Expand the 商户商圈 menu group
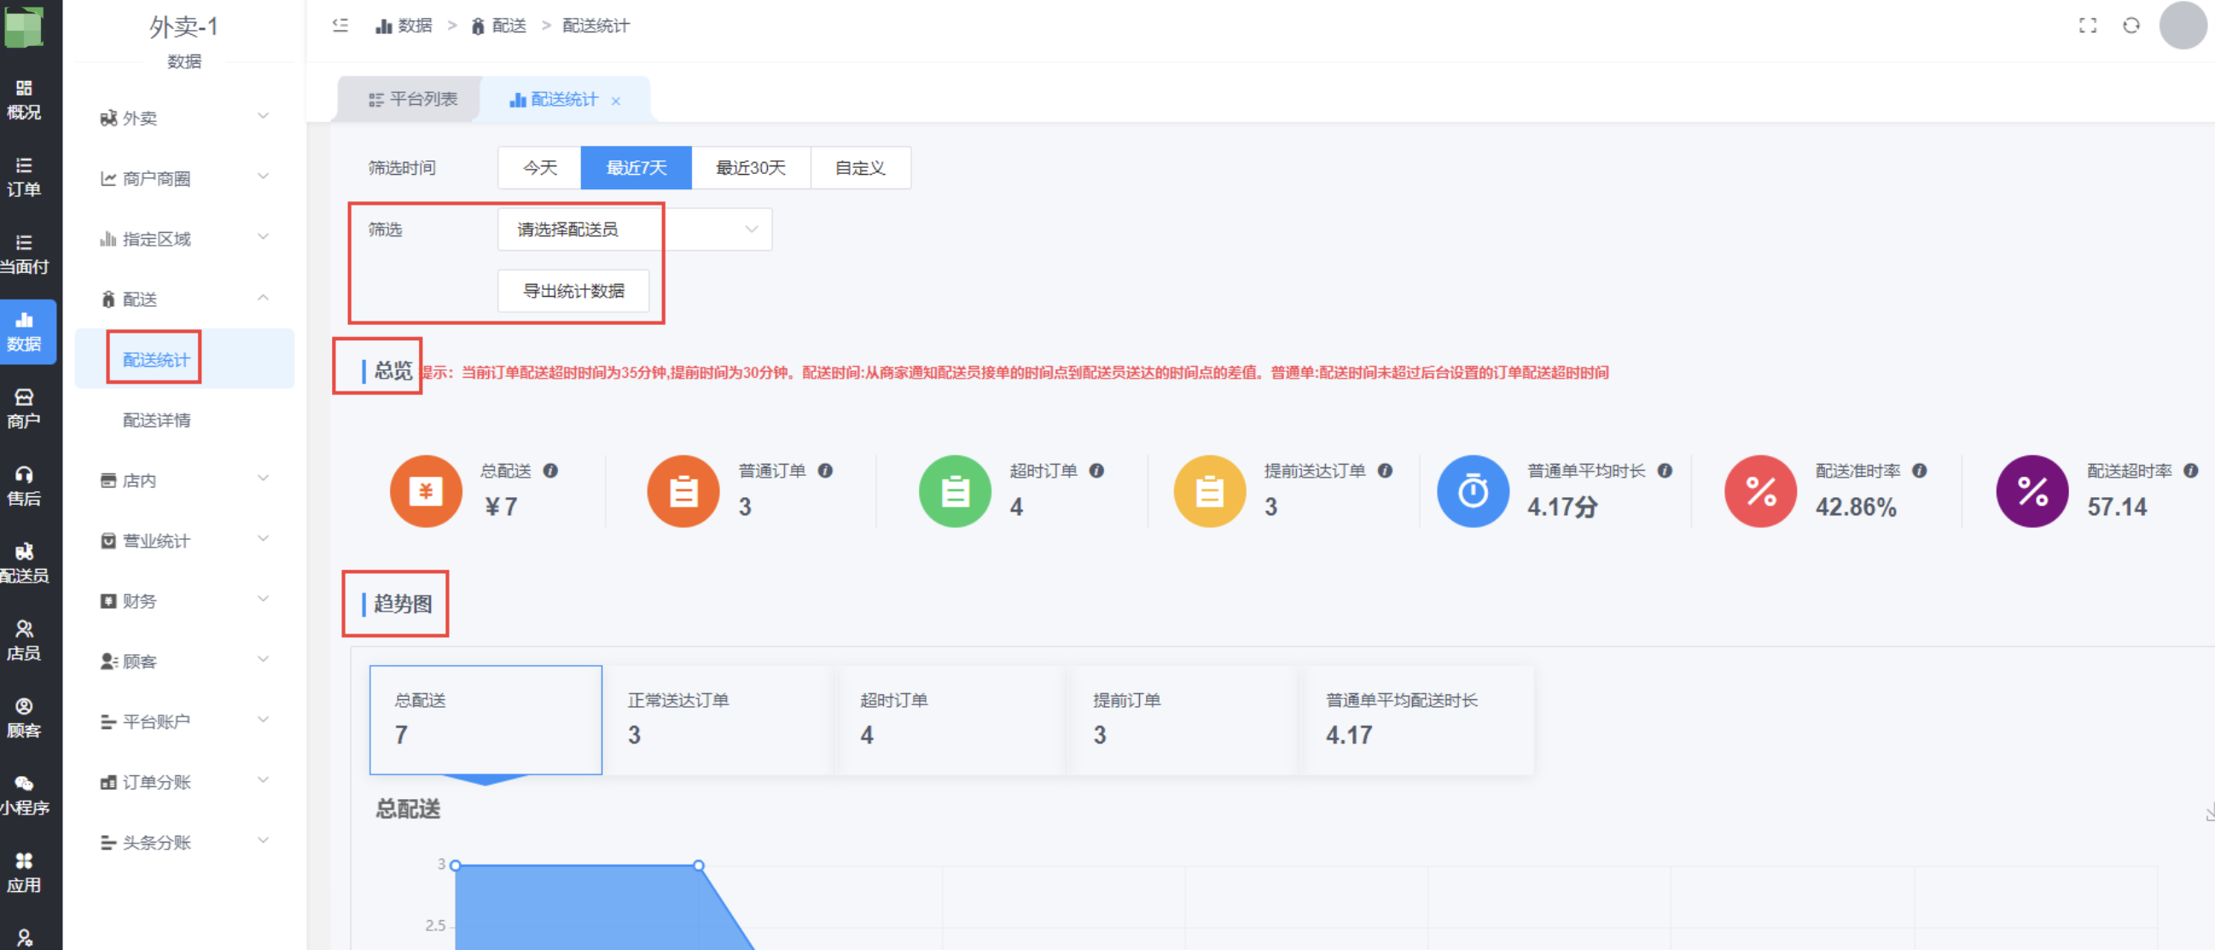Screen dimensions: 2215x950 pyautogui.click(x=184, y=178)
